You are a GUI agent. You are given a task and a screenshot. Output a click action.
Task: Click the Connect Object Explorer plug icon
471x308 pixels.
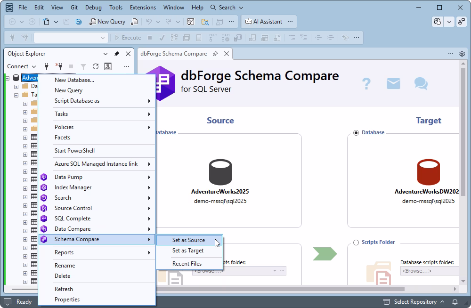coord(47,66)
